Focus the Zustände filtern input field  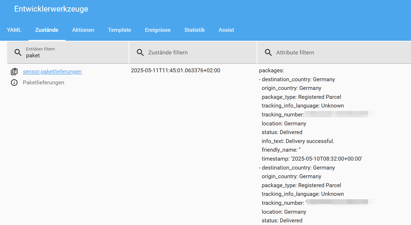pyautogui.click(x=197, y=53)
